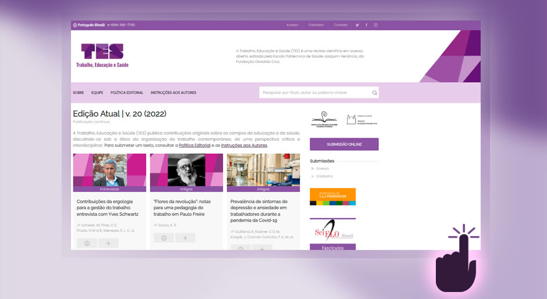Image resolution: width=547 pixels, height=299 pixels.
Task: Click info icon under Paulo Freire article
Action: point(164,238)
